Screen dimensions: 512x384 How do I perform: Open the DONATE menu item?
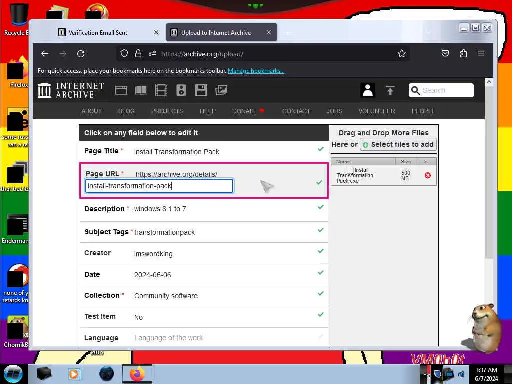(x=248, y=111)
